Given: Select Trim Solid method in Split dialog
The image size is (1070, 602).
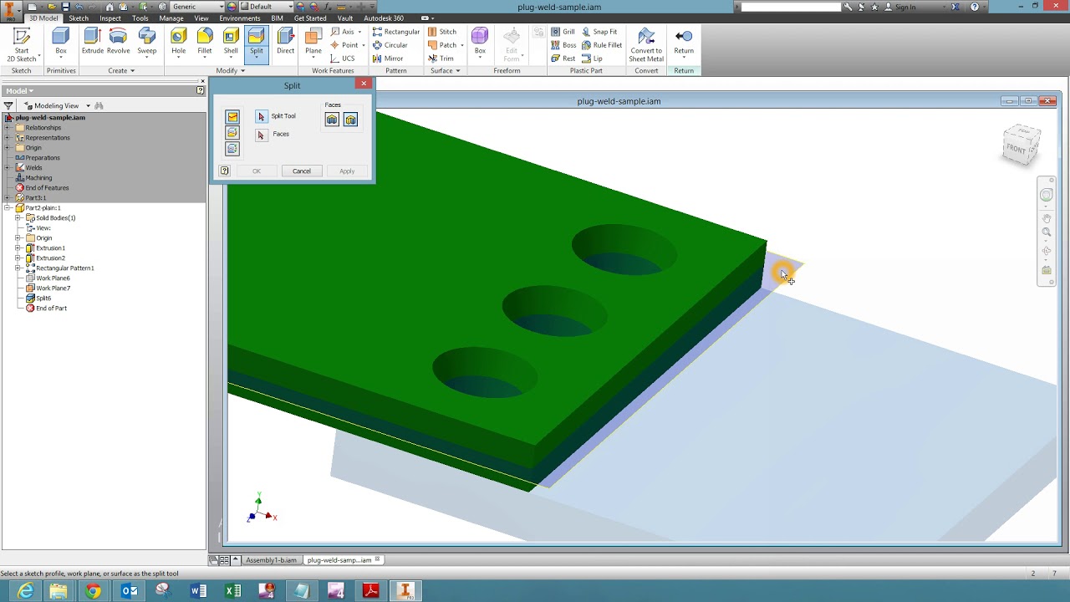Looking at the screenshot, I should click(232, 133).
